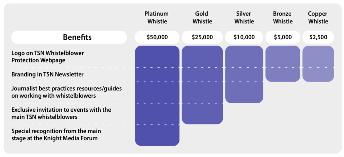Choose the Silver Whistle column heading
The width and height of the screenshot is (344, 157).
[244, 17]
